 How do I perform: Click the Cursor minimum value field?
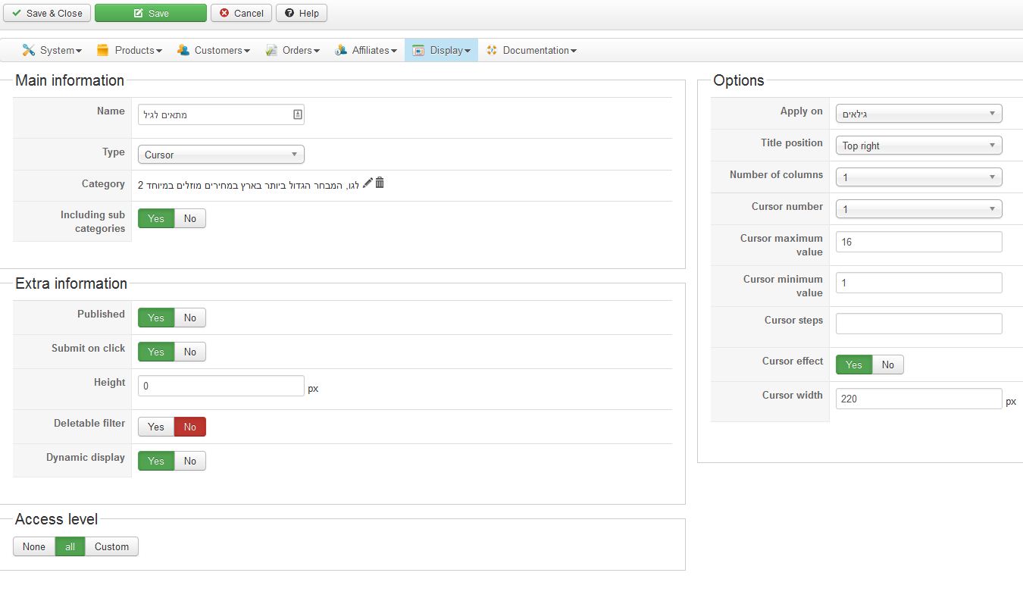[x=919, y=283]
